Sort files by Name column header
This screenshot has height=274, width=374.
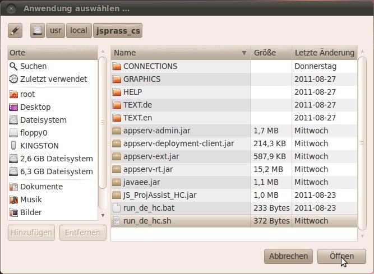(179, 53)
